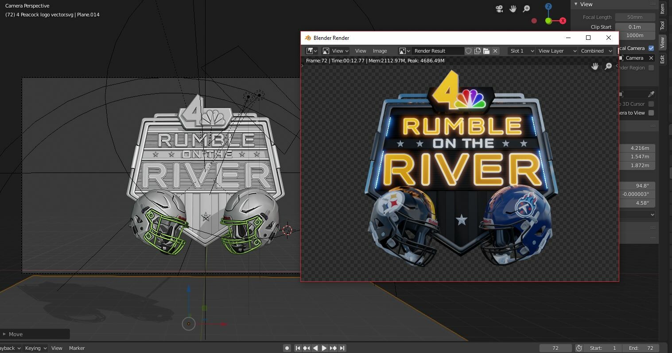Jump to timeline end frame
The height and width of the screenshot is (353, 672).
click(x=342, y=348)
